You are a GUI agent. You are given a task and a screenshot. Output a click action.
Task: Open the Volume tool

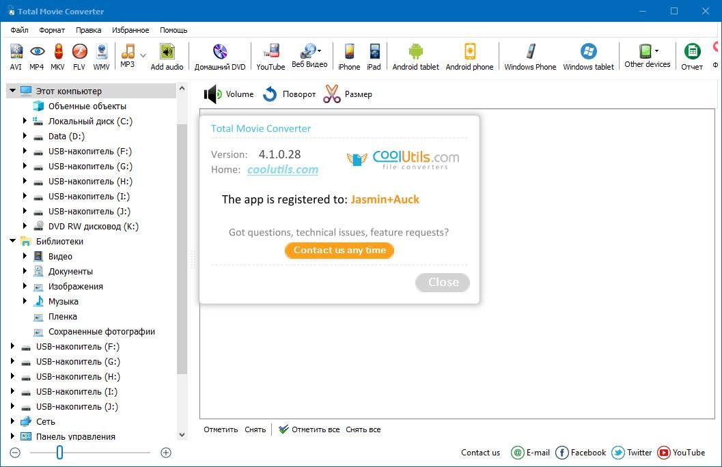pos(229,94)
